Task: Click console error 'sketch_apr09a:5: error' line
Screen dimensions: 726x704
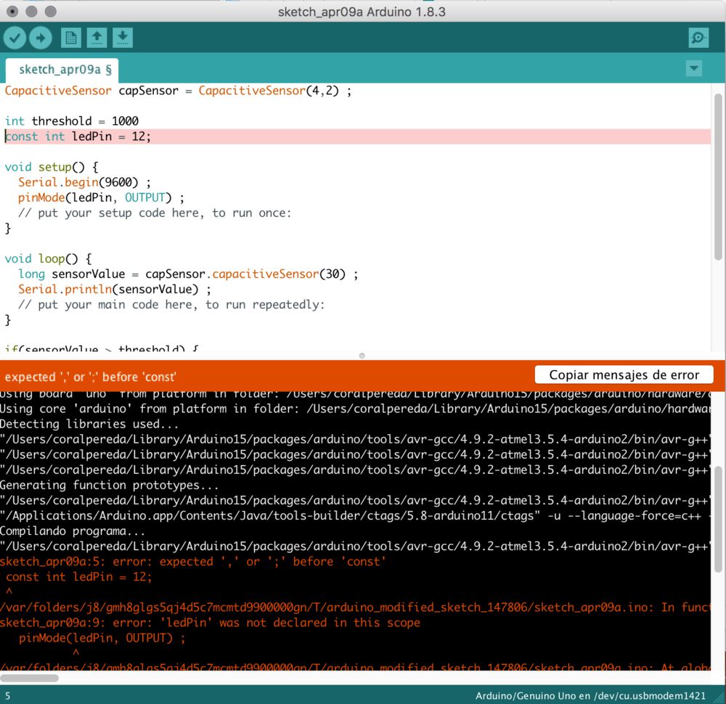Action: click(x=192, y=562)
